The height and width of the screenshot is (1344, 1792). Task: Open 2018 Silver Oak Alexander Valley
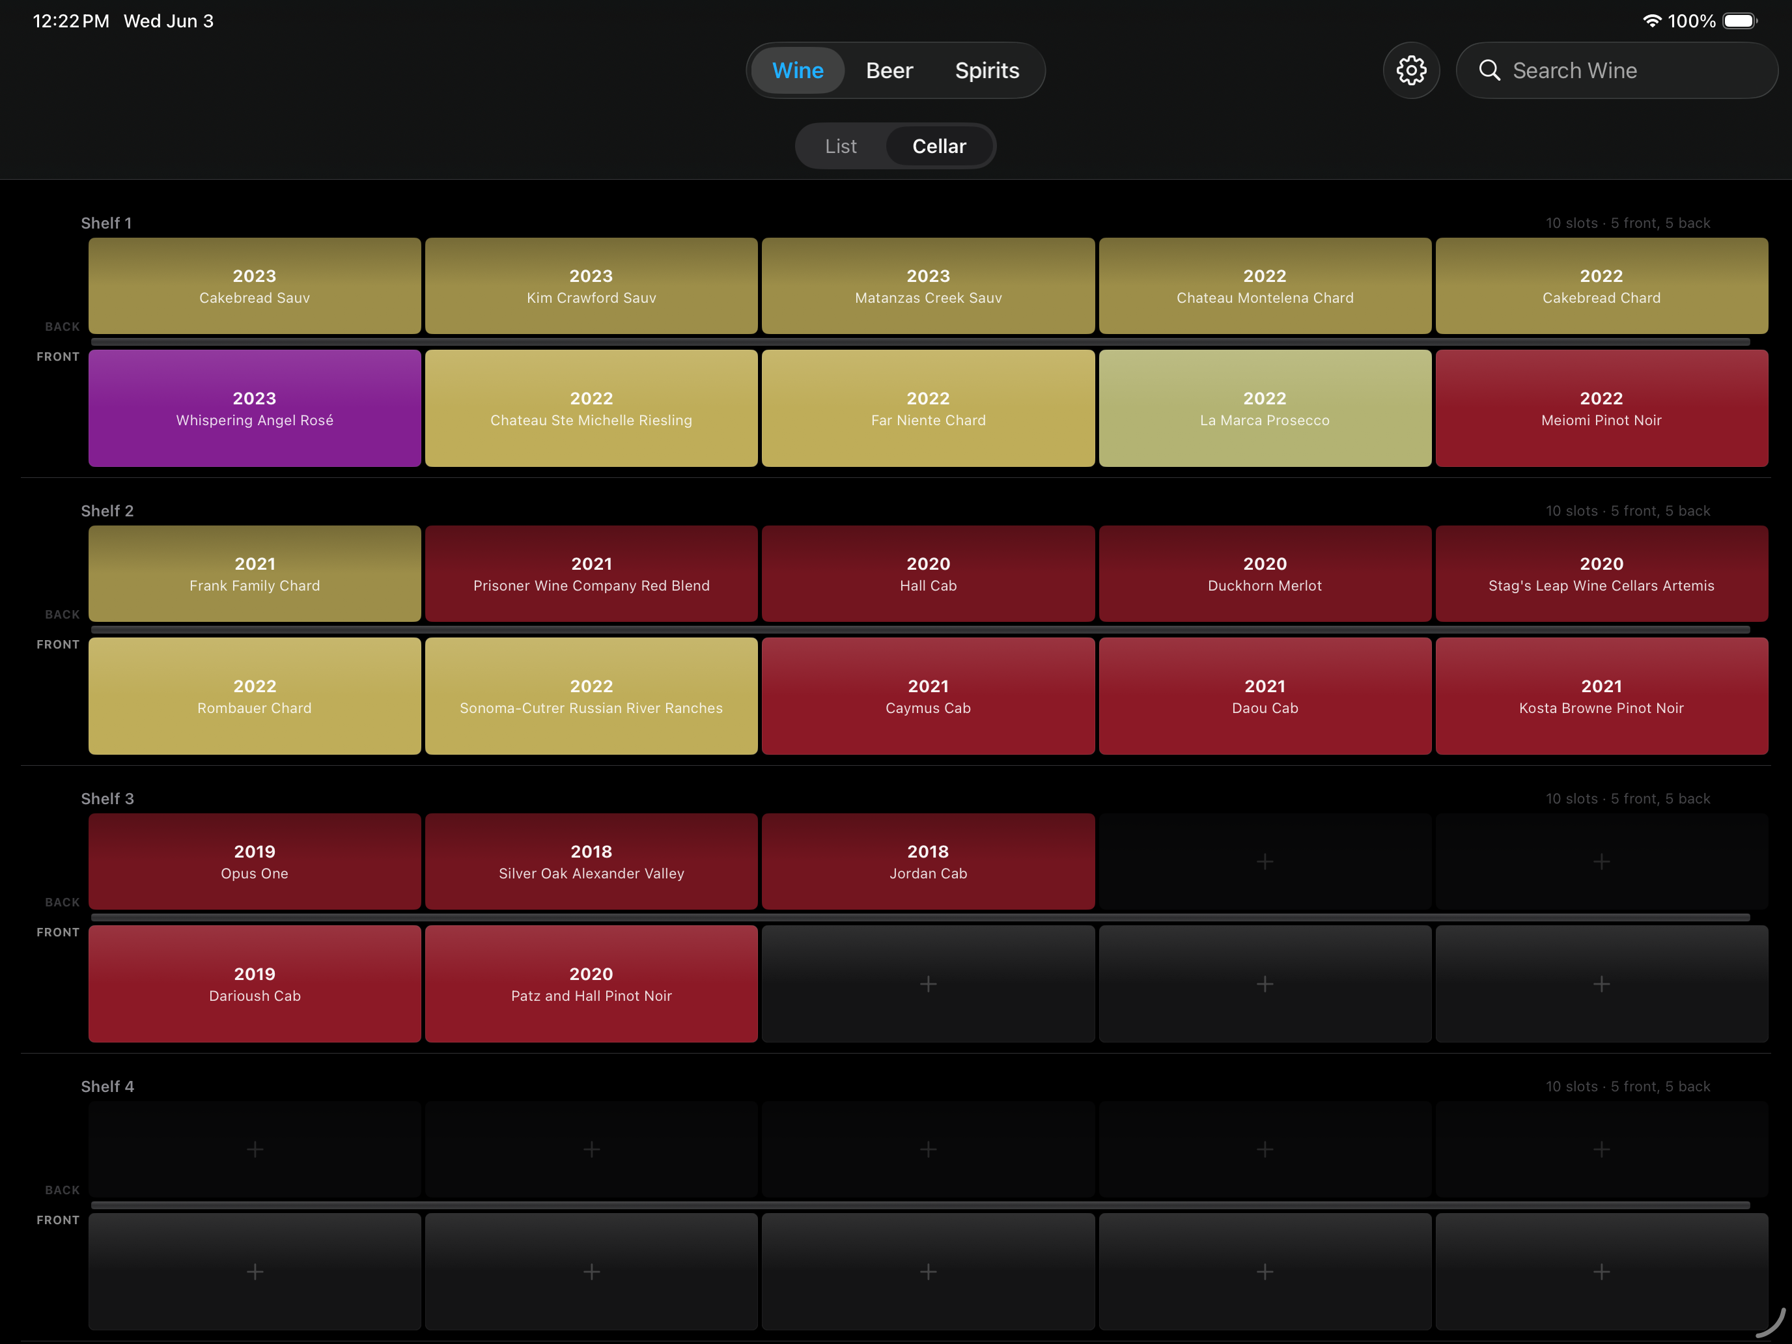(x=591, y=862)
